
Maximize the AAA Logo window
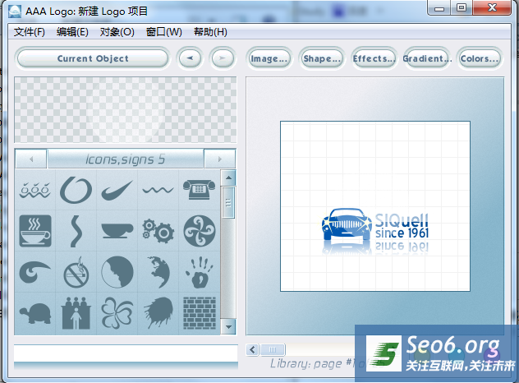click(461, 8)
